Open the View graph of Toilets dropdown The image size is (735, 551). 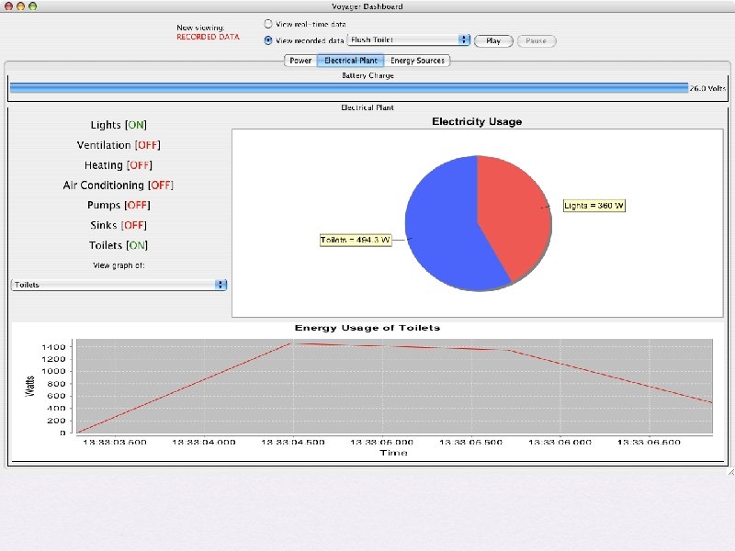(x=119, y=285)
